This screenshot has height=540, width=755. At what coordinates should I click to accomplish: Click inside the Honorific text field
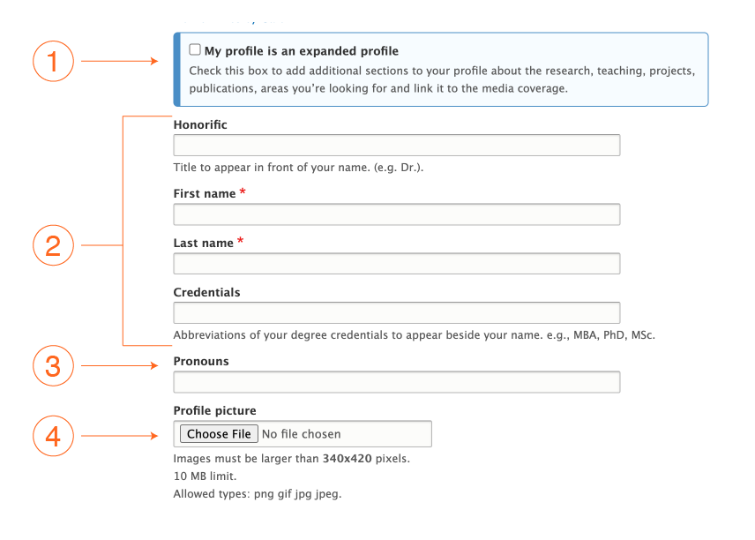click(x=395, y=145)
